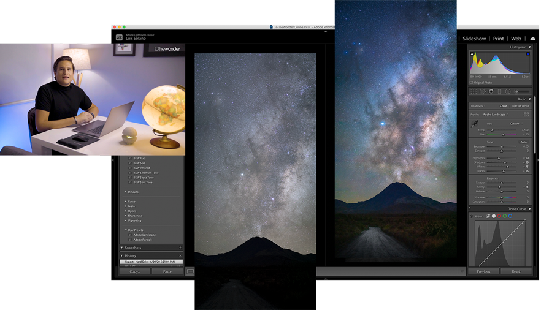552x310 pixels.
Task: Enable the Original Photo checkbox
Action: (472, 83)
